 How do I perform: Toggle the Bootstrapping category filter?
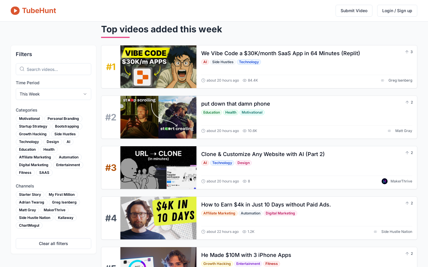[67, 126]
